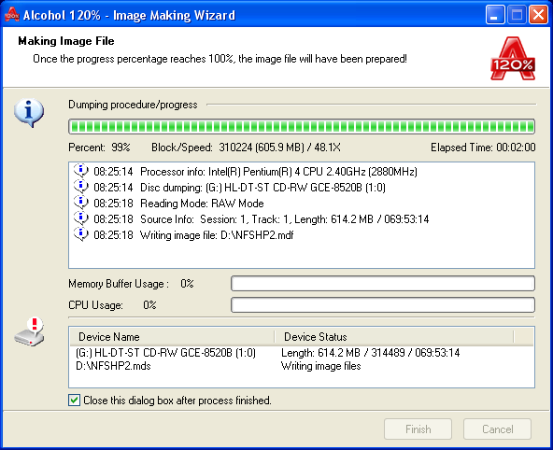553x450 pixels.
Task: Click the Device Status column header
Action: 394,337
